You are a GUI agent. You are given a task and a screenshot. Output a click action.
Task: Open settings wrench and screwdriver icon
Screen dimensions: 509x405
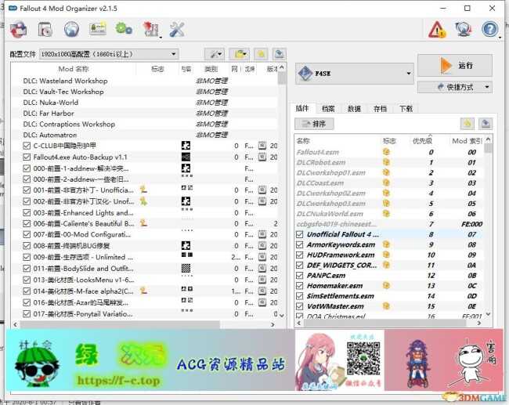click(177, 30)
